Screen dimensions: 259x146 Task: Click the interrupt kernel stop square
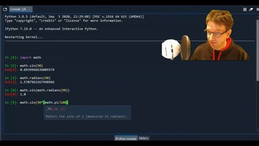[x=245, y=9]
